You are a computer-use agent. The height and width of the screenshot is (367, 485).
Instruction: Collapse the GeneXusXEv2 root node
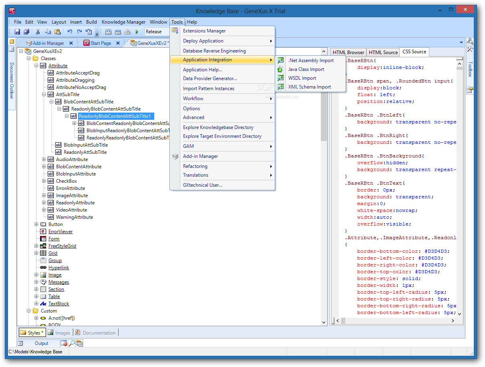tap(21, 51)
